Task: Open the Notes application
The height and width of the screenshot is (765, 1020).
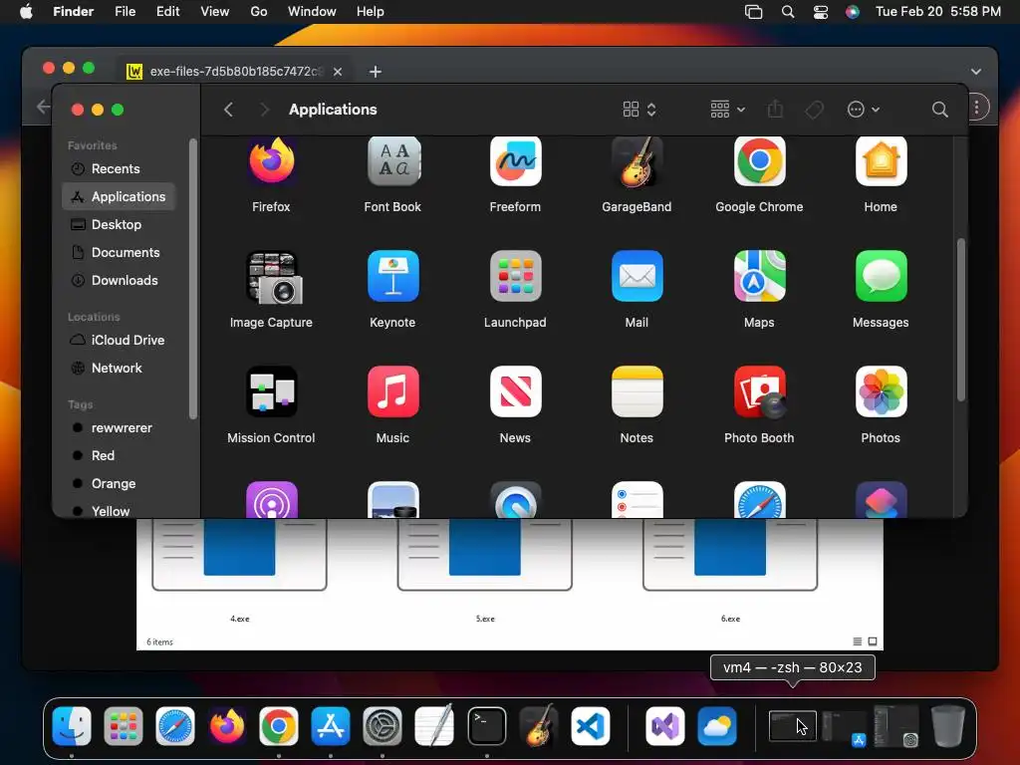Action: pyautogui.click(x=637, y=391)
